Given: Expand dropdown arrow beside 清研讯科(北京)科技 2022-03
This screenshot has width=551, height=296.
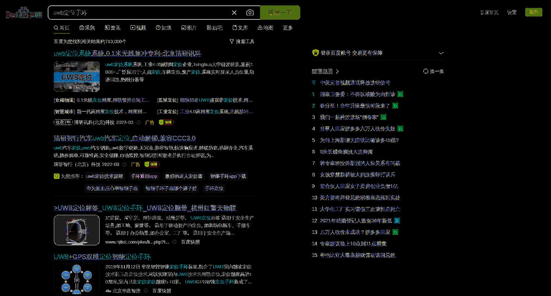Looking at the screenshot, I should click(x=138, y=122).
